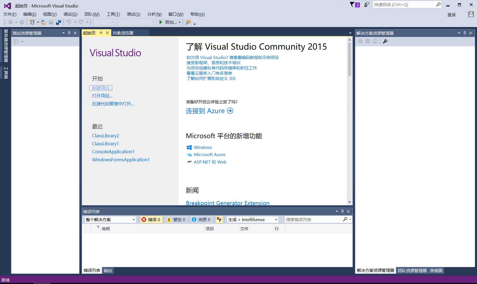Click the search magnifier in 快速启动

(438, 4)
